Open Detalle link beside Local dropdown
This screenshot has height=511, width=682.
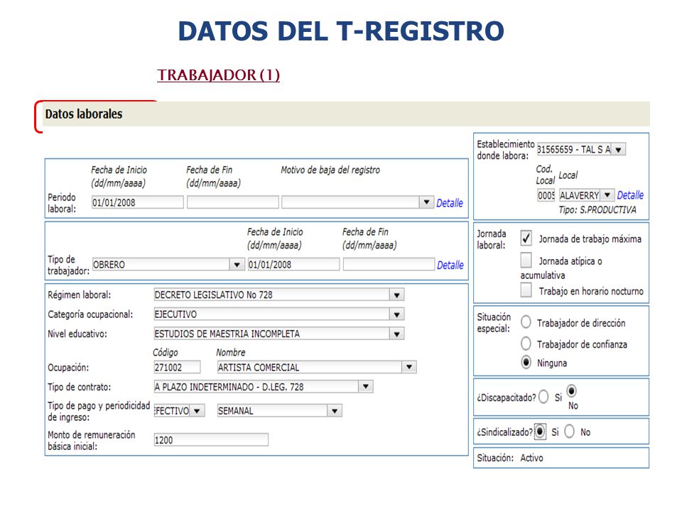[x=630, y=195]
